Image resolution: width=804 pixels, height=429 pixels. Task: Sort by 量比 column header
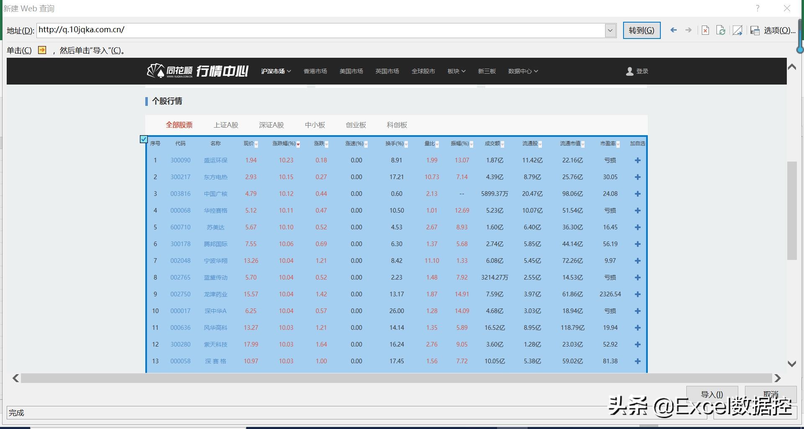(x=432, y=144)
